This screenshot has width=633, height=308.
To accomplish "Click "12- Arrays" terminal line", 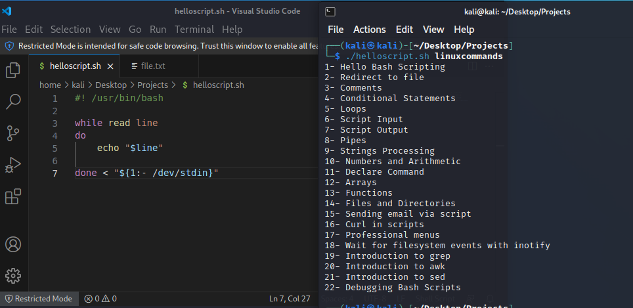I will (351, 183).
